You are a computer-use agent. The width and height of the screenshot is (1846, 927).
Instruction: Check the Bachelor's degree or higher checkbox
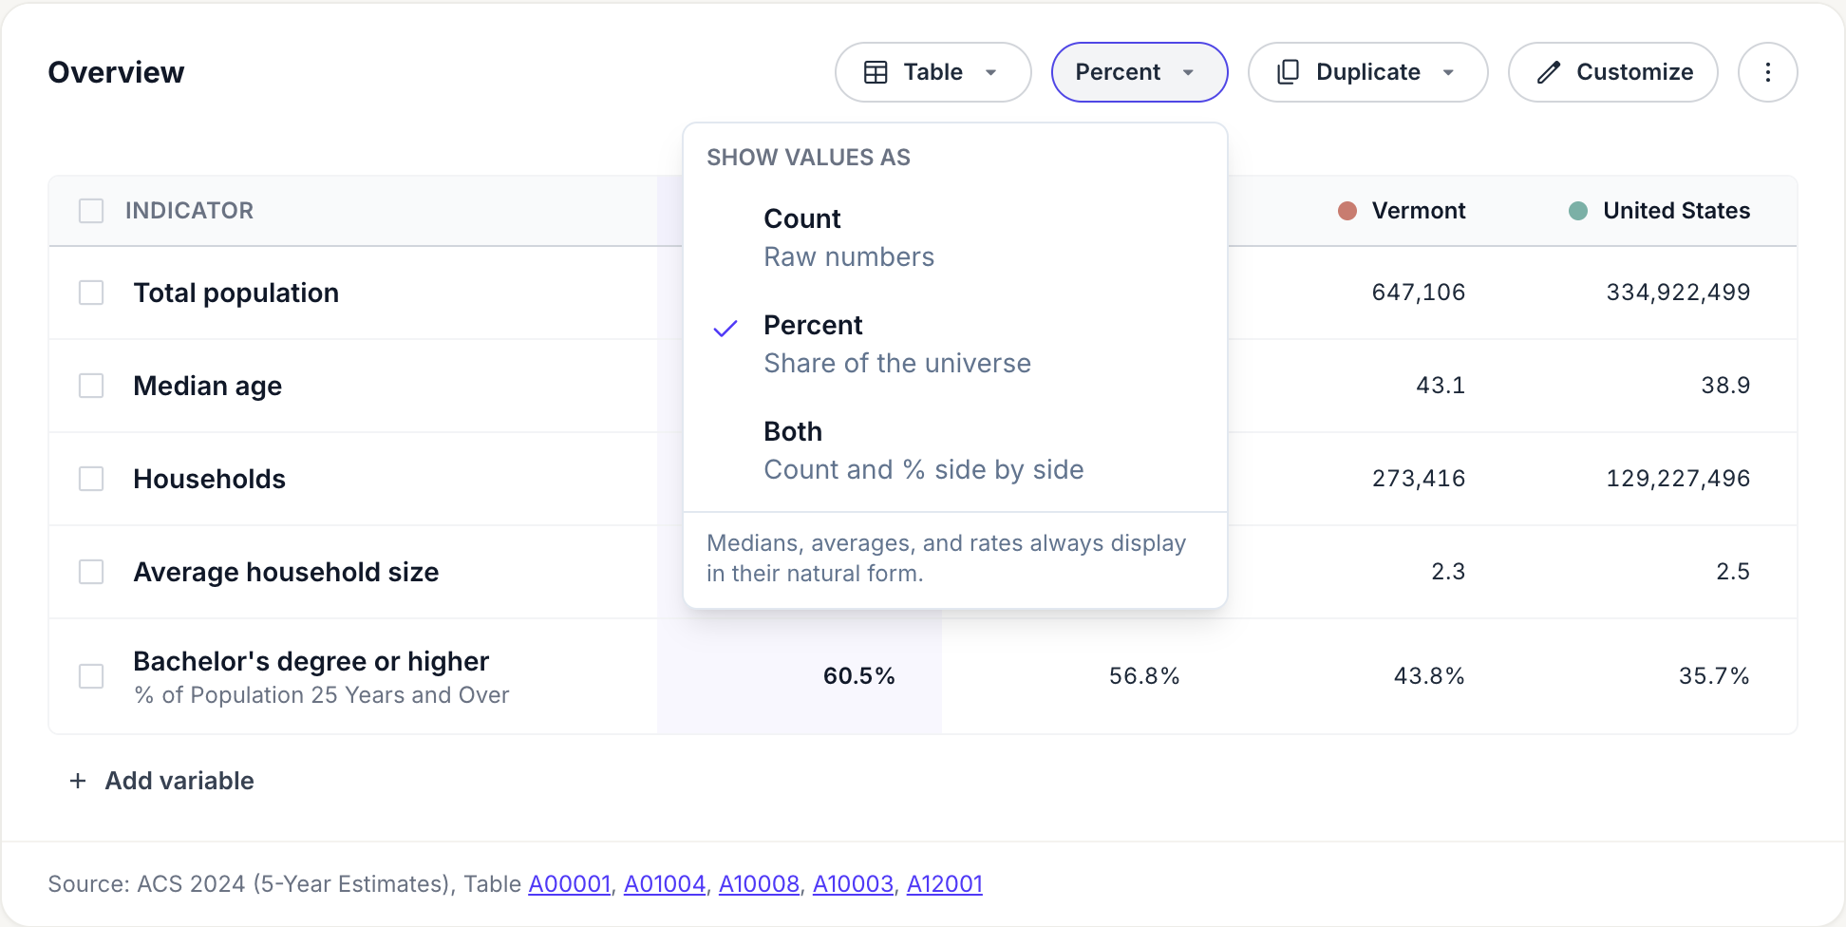click(91, 676)
